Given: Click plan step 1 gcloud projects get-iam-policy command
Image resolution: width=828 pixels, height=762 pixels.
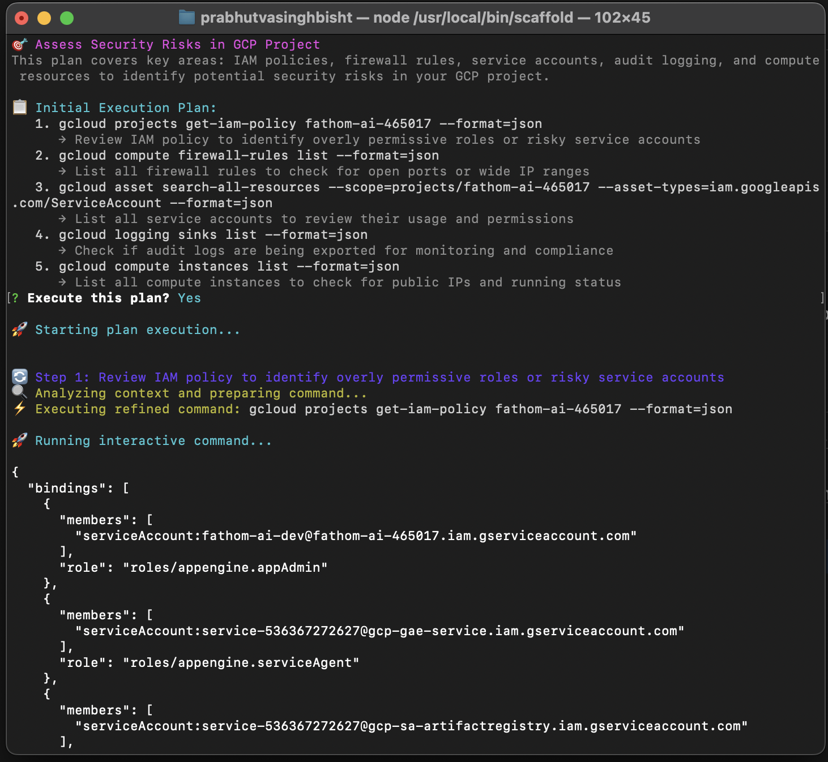Looking at the screenshot, I should pyautogui.click(x=289, y=123).
